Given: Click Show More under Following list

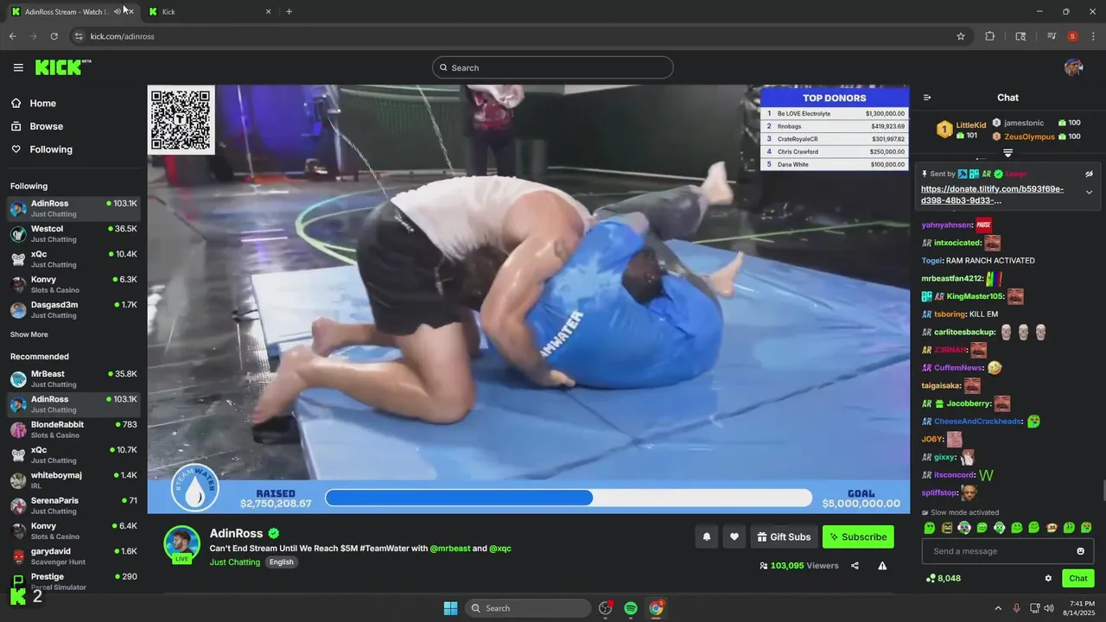Looking at the screenshot, I should coord(29,334).
